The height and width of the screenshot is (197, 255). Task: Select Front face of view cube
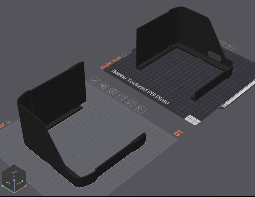(20, 183)
